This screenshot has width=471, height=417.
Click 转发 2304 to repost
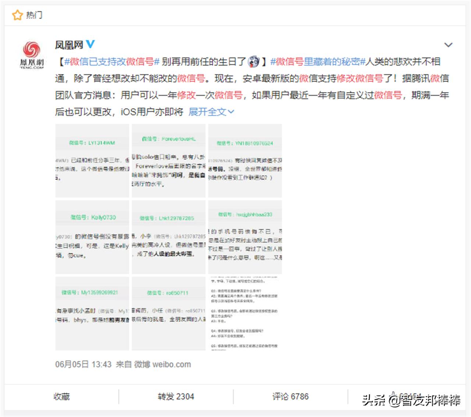click(176, 396)
